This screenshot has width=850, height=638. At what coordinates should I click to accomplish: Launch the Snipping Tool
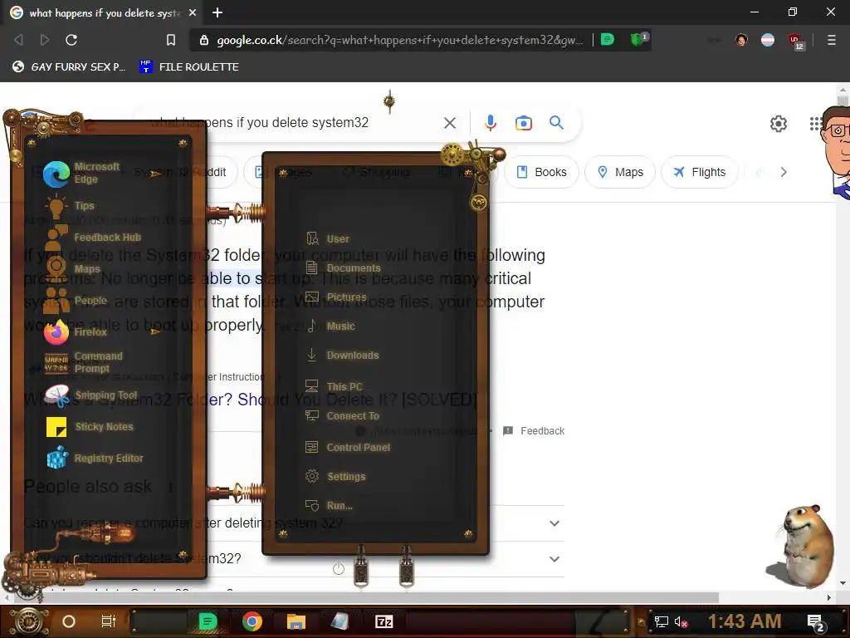pyautogui.click(x=91, y=395)
